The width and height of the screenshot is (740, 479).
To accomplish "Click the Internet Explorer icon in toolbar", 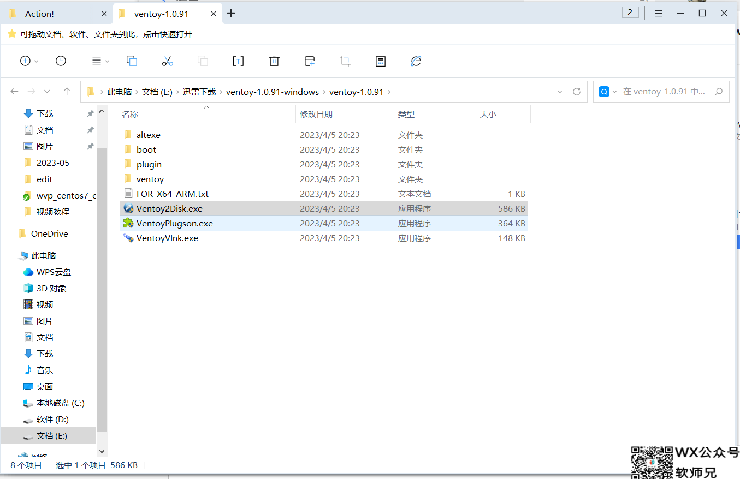I will [x=416, y=61].
